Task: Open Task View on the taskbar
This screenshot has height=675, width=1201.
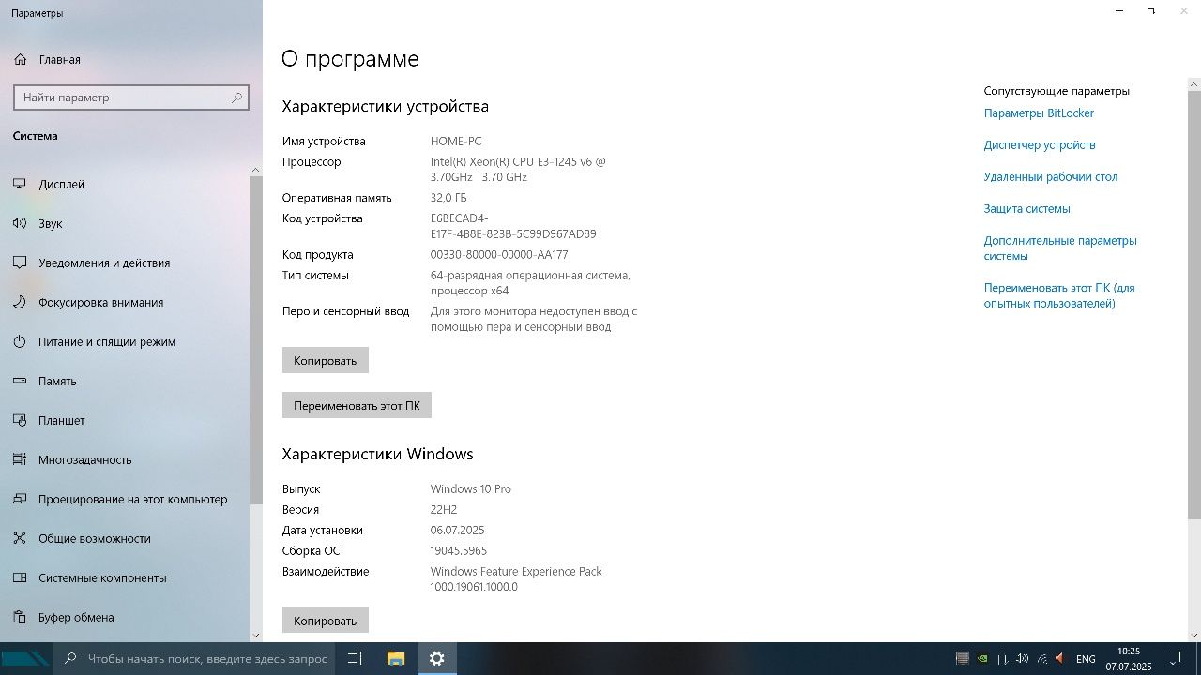Action: (355, 658)
